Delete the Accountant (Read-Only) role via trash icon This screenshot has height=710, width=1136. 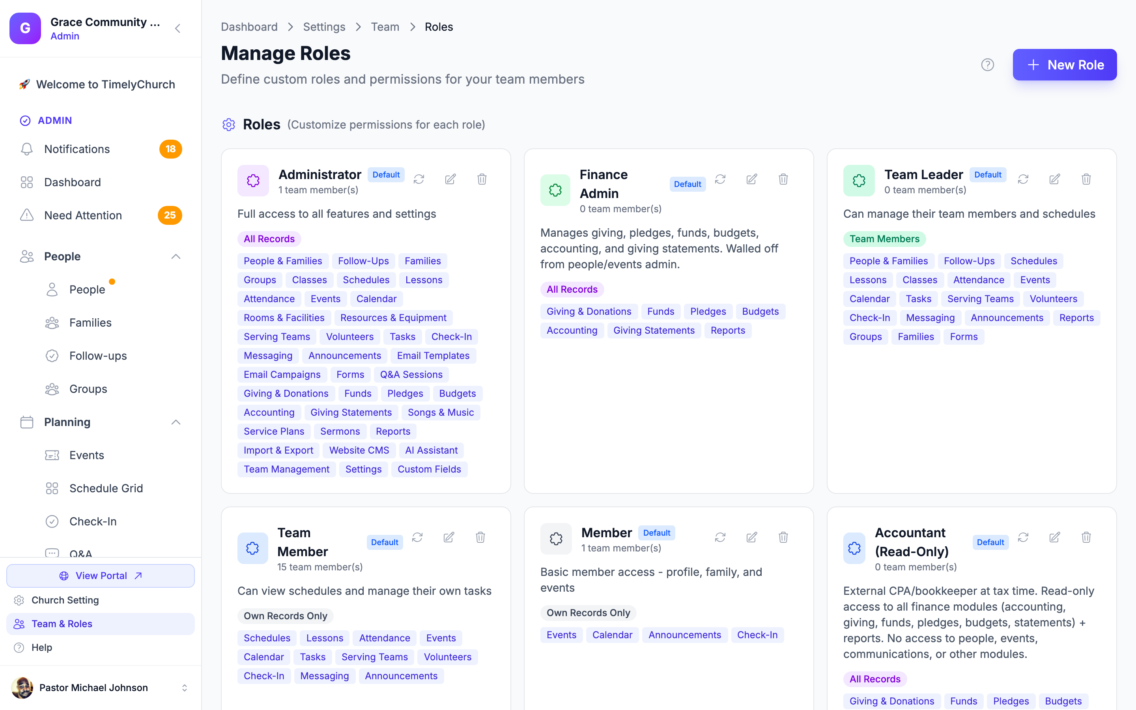click(x=1086, y=537)
